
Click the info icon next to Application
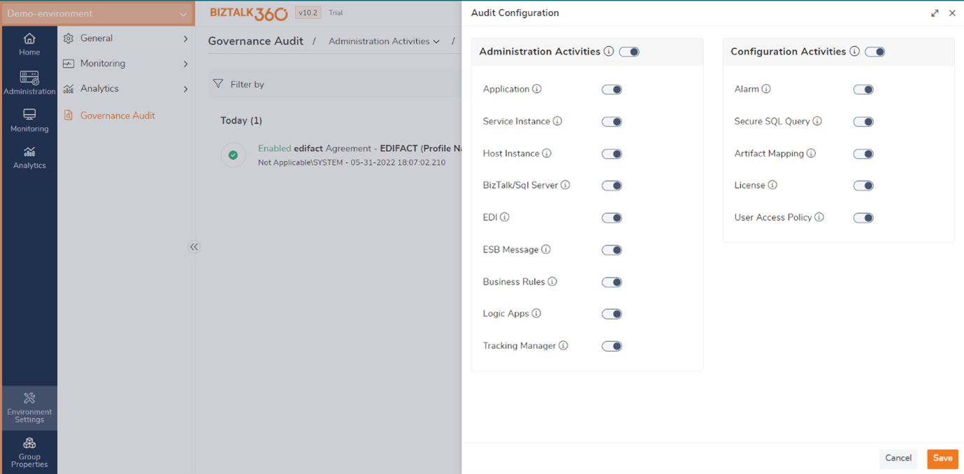(x=536, y=89)
